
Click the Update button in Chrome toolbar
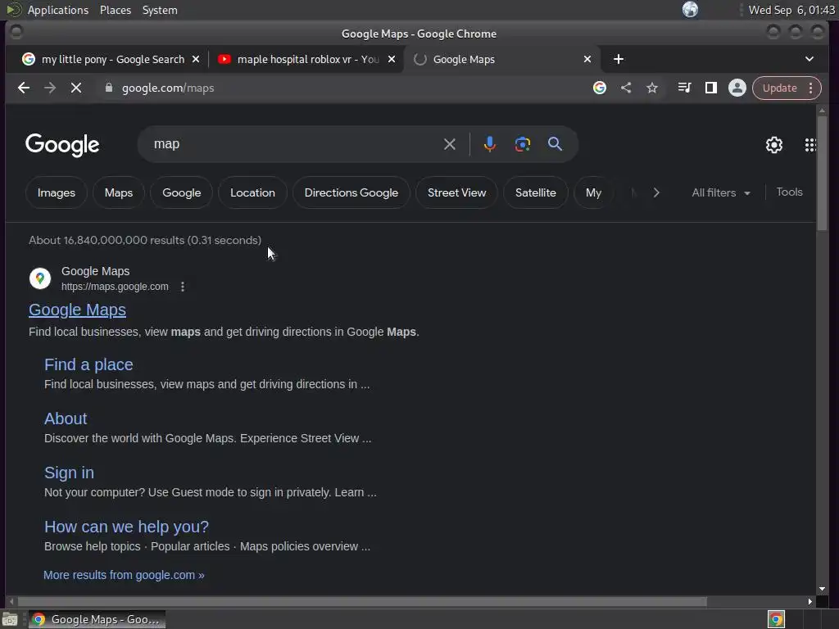coord(780,88)
